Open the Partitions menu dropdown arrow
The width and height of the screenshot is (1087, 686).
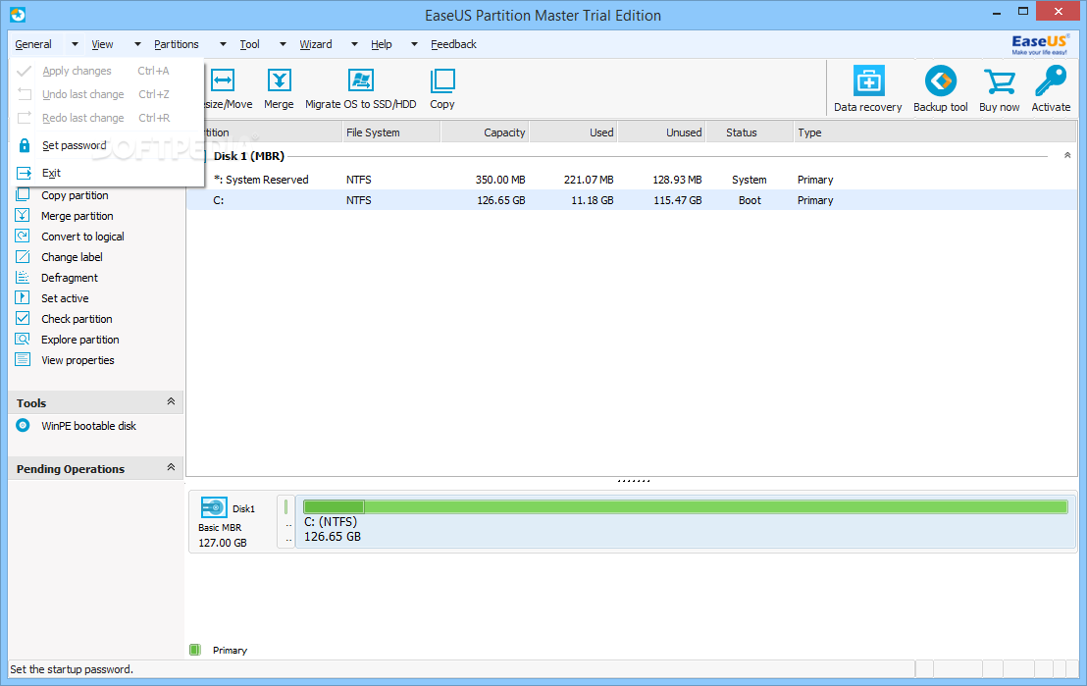223,44
